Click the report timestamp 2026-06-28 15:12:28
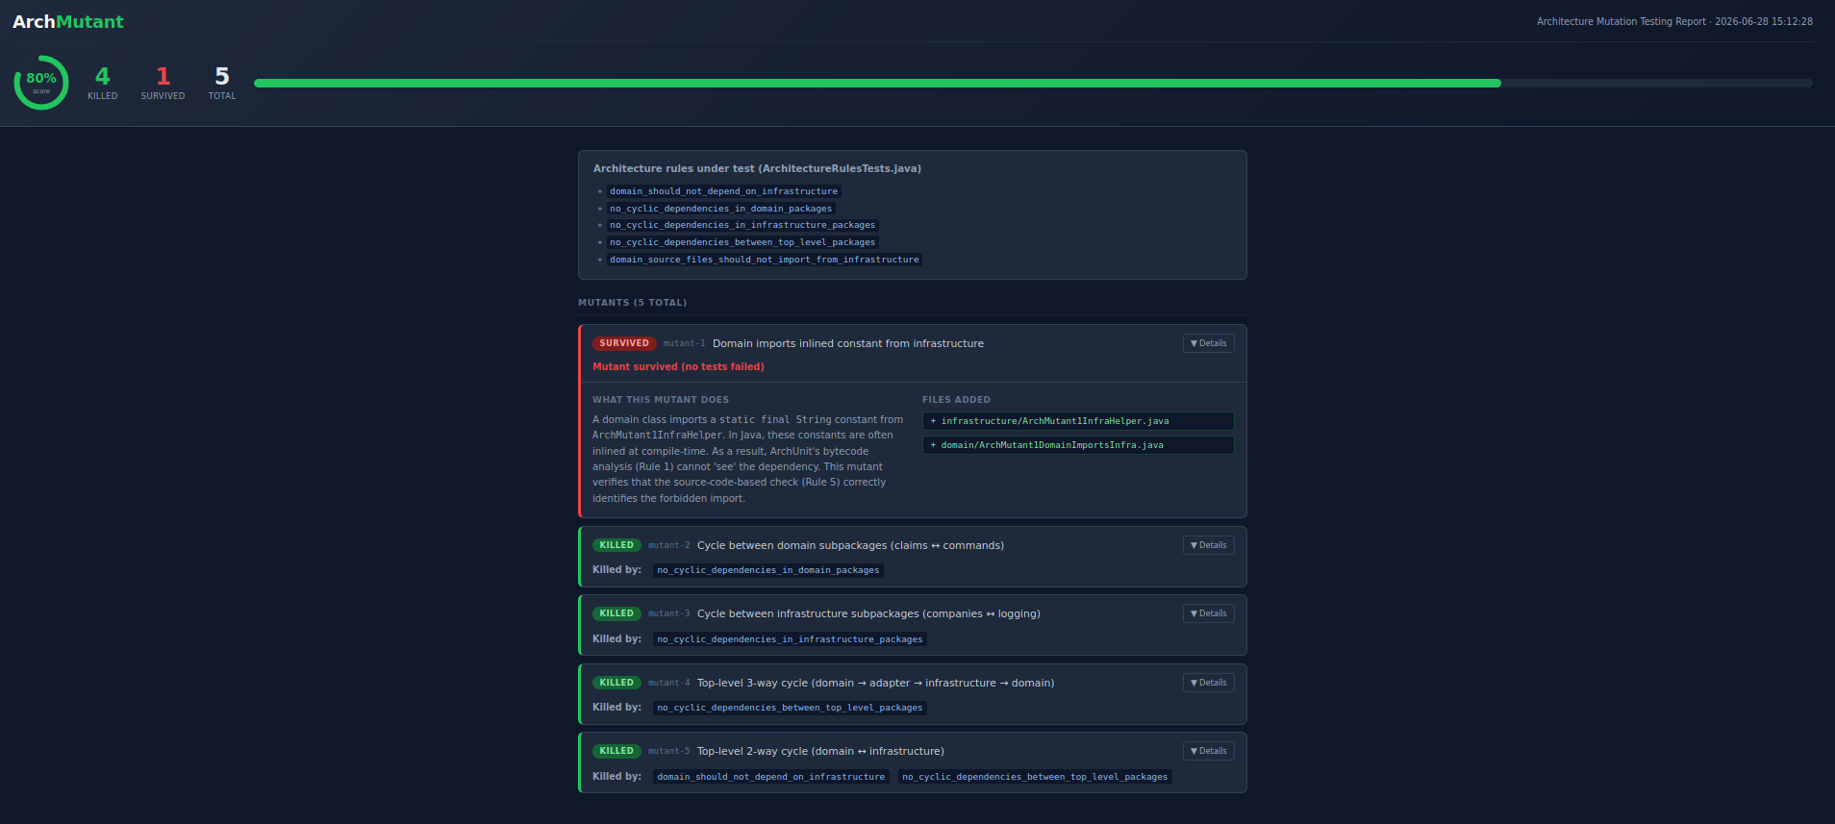The height and width of the screenshot is (824, 1835). [x=1764, y=21]
